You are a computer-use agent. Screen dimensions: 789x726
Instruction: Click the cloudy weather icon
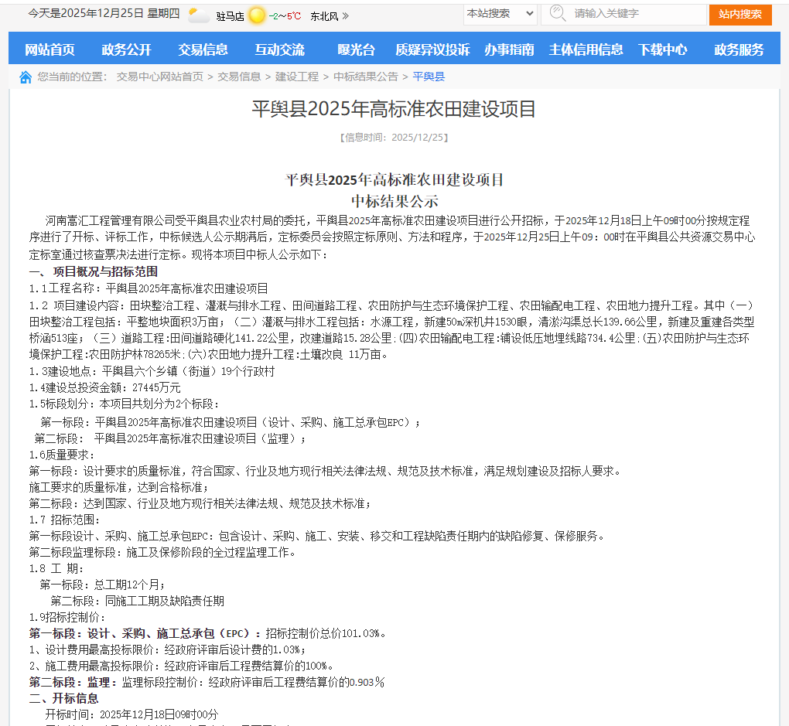(x=199, y=15)
